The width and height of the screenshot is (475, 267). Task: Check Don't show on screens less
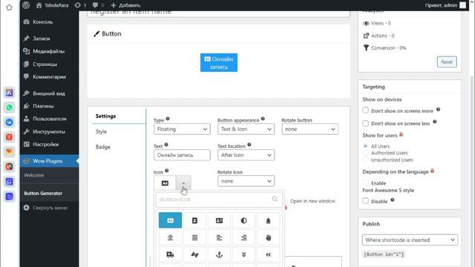click(x=366, y=123)
